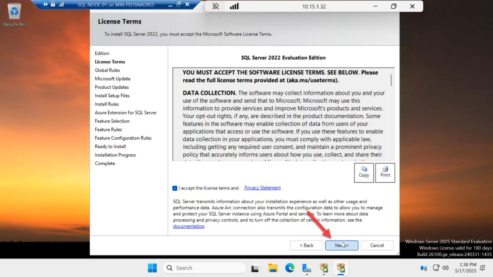Screen dimensions: 493x277
Task: Click the pin icon in the 10.15.1.32 connection bar
Action: coord(216,6)
